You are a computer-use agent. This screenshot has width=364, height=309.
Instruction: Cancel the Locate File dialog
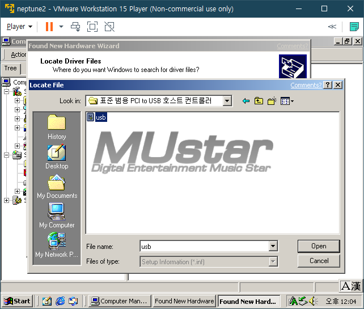coord(319,261)
